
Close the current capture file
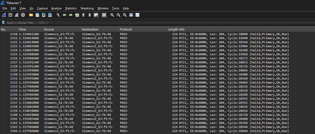44,15
